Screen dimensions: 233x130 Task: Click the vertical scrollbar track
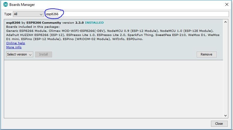pyautogui.click(x=226, y=70)
